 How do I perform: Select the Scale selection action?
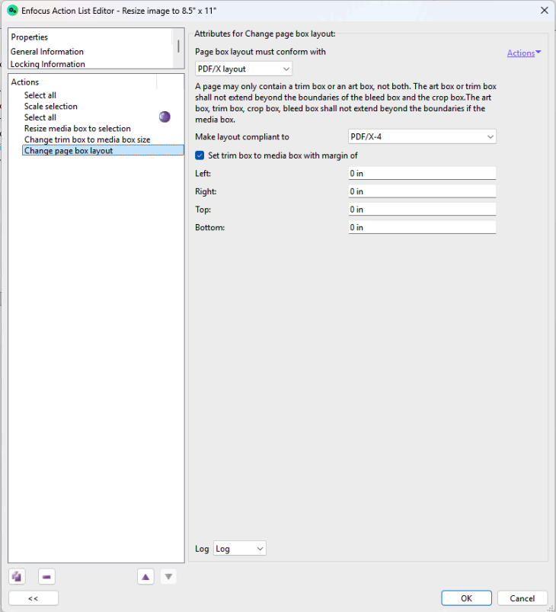point(51,106)
